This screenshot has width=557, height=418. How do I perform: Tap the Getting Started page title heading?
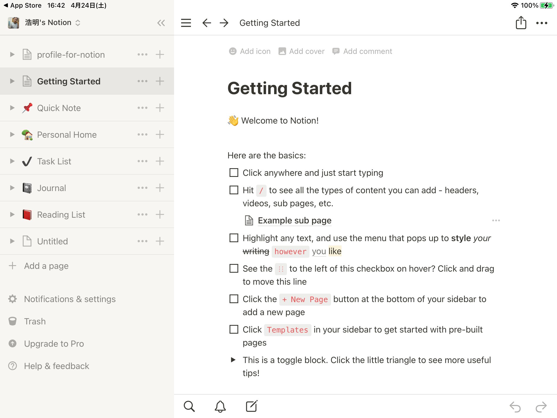(290, 88)
